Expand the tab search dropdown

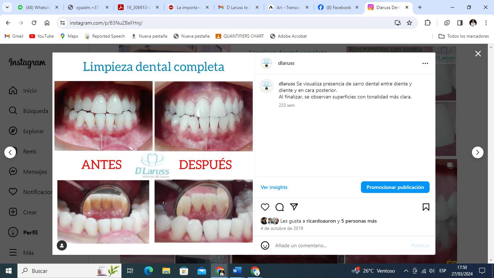(8, 7)
